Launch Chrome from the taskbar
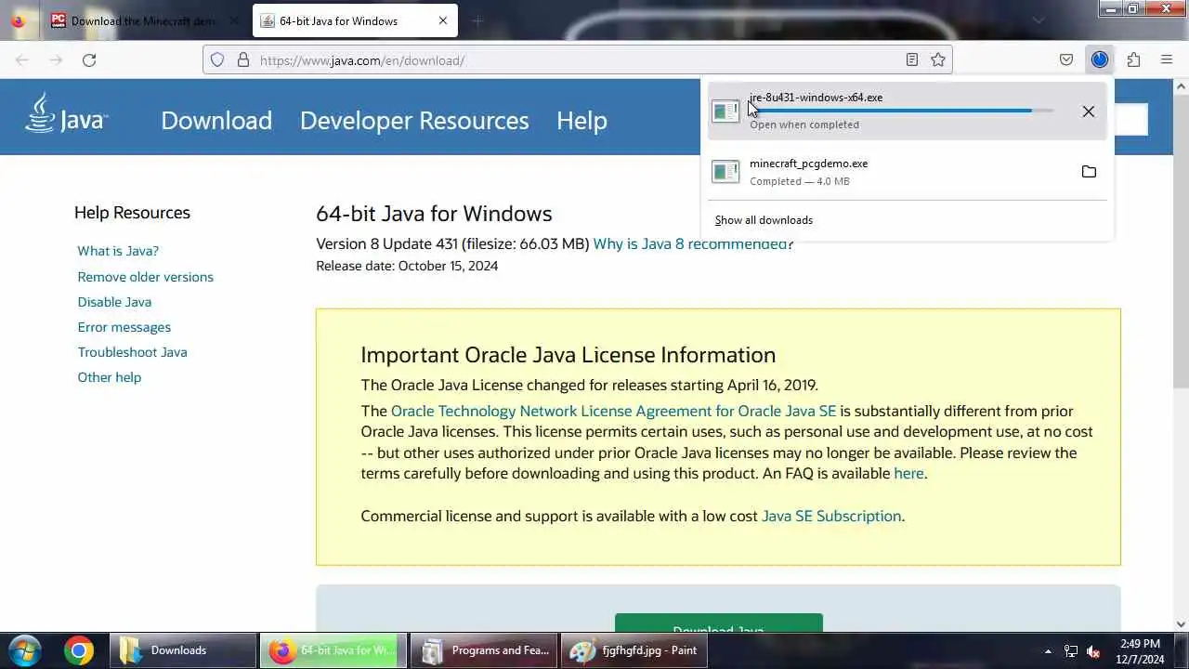 pos(79,650)
